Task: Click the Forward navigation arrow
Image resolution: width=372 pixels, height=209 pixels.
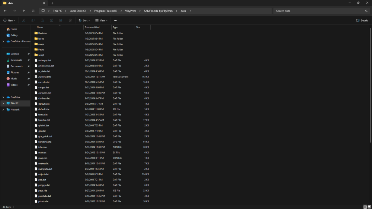Action: (x=15, y=11)
